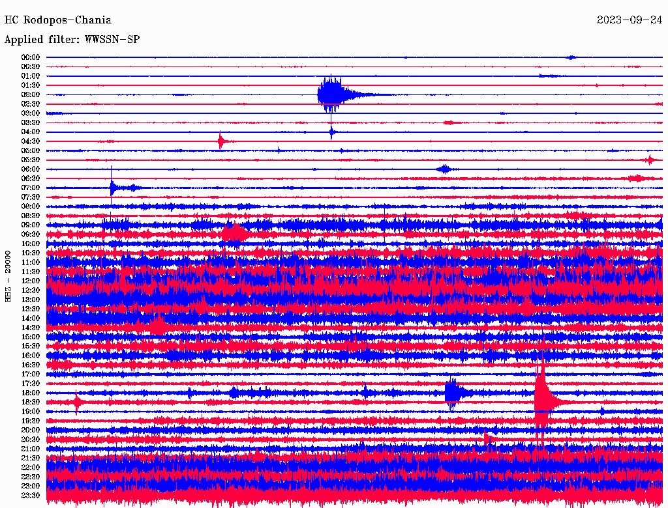The height and width of the screenshot is (508, 668).
Task: Click the HHZ - 20000 vertical axis label
Action: coord(8,275)
